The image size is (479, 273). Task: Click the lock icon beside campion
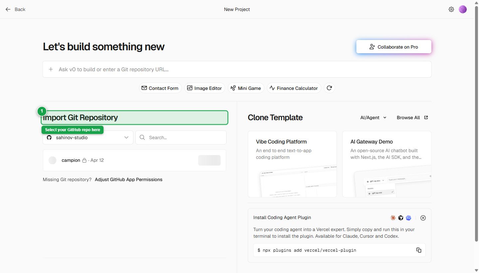(84, 160)
